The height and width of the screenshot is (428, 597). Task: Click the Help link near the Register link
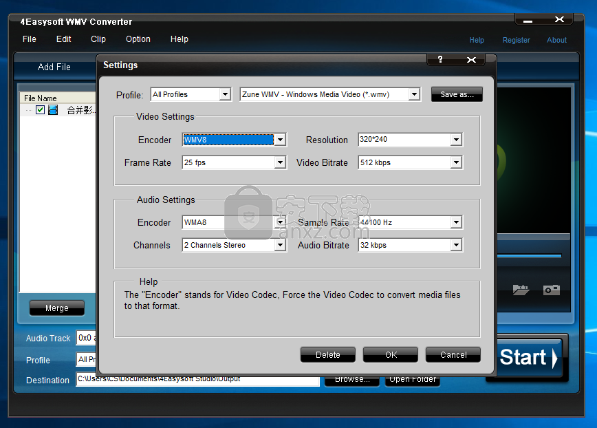(x=477, y=40)
